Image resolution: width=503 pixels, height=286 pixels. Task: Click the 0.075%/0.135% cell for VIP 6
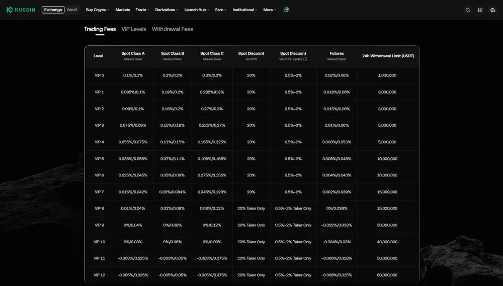pyautogui.click(x=212, y=175)
